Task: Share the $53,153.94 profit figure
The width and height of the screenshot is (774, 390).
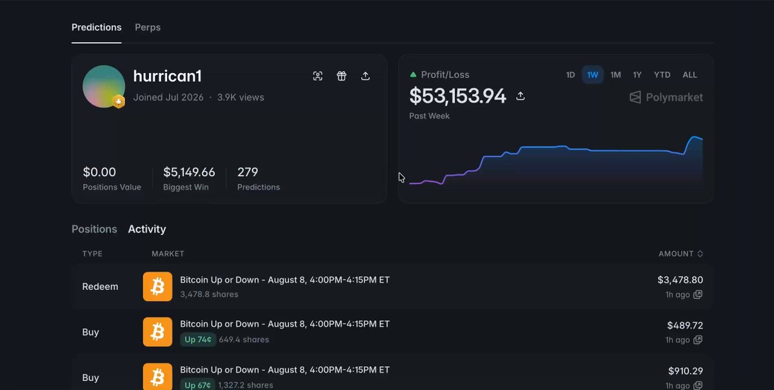Action: click(x=521, y=96)
